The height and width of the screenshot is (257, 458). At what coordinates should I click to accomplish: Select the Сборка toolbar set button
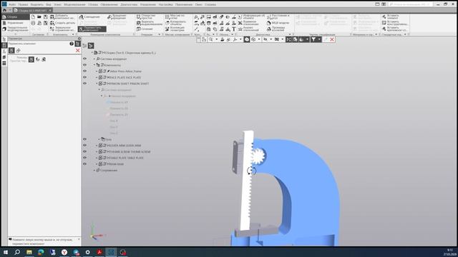coord(16,17)
